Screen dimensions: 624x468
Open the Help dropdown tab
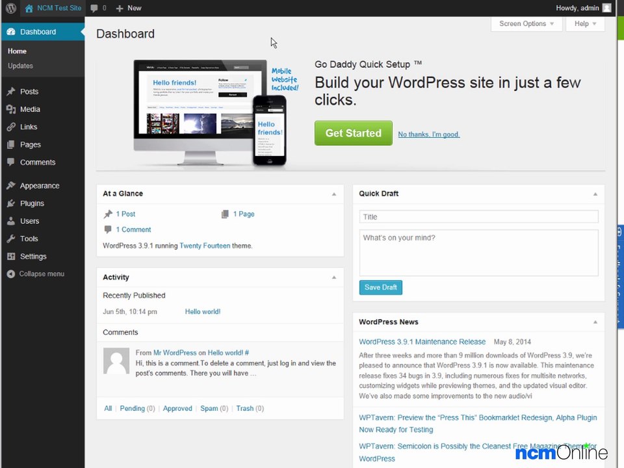[x=585, y=24]
